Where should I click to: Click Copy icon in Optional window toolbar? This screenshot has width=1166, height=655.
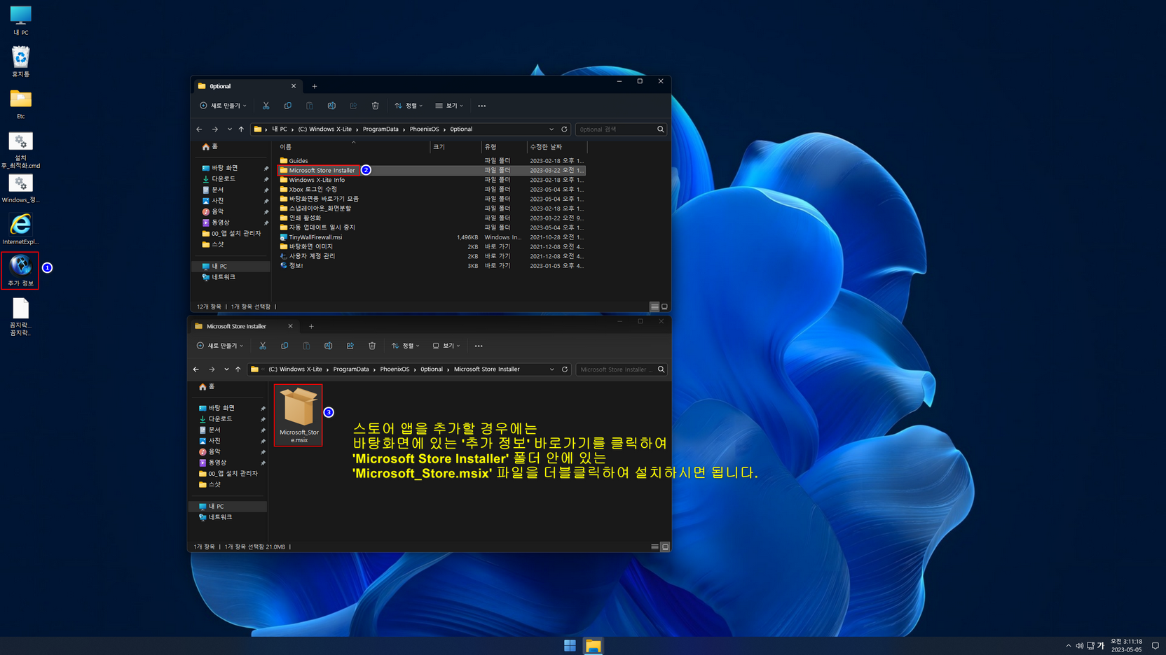[287, 106]
